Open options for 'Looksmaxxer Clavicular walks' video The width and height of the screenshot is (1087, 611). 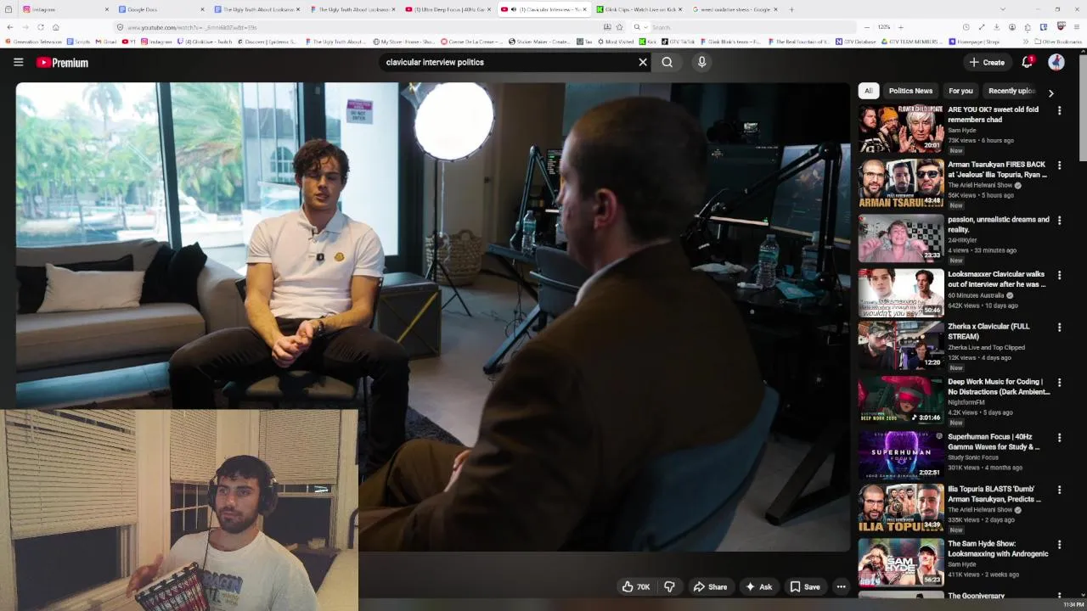(x=1059, y=275)
